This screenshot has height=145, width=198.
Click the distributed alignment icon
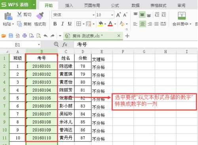tap(164, 24)
